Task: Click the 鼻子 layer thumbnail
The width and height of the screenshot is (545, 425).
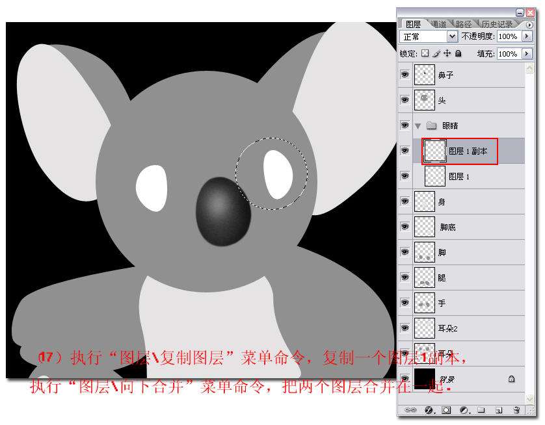Action: coord(425,75)
